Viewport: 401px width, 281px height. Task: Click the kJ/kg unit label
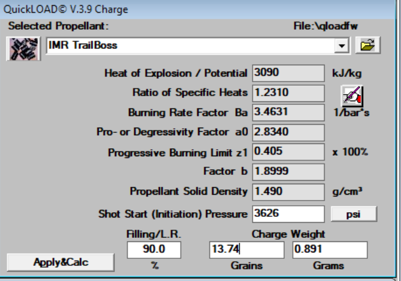[347, 73]
